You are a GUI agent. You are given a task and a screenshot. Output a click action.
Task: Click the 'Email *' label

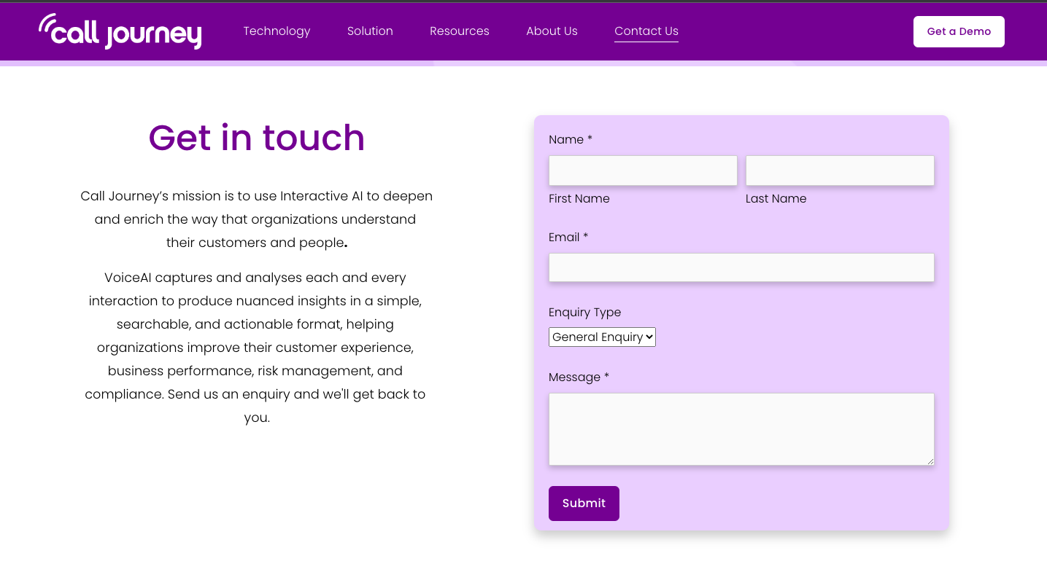[568, 237]
